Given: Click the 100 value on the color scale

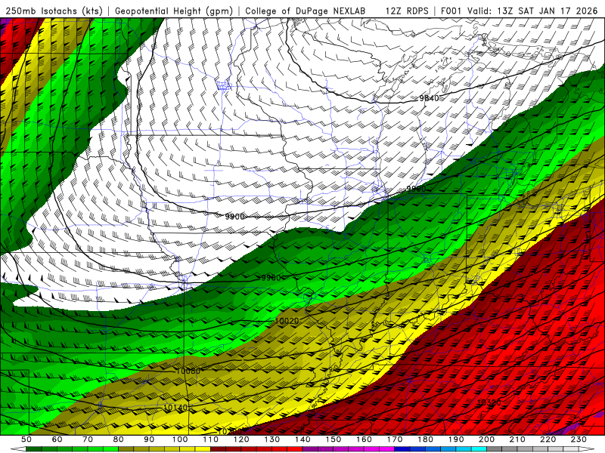Looking at the screenshot, I should click(x=180, y=439).
